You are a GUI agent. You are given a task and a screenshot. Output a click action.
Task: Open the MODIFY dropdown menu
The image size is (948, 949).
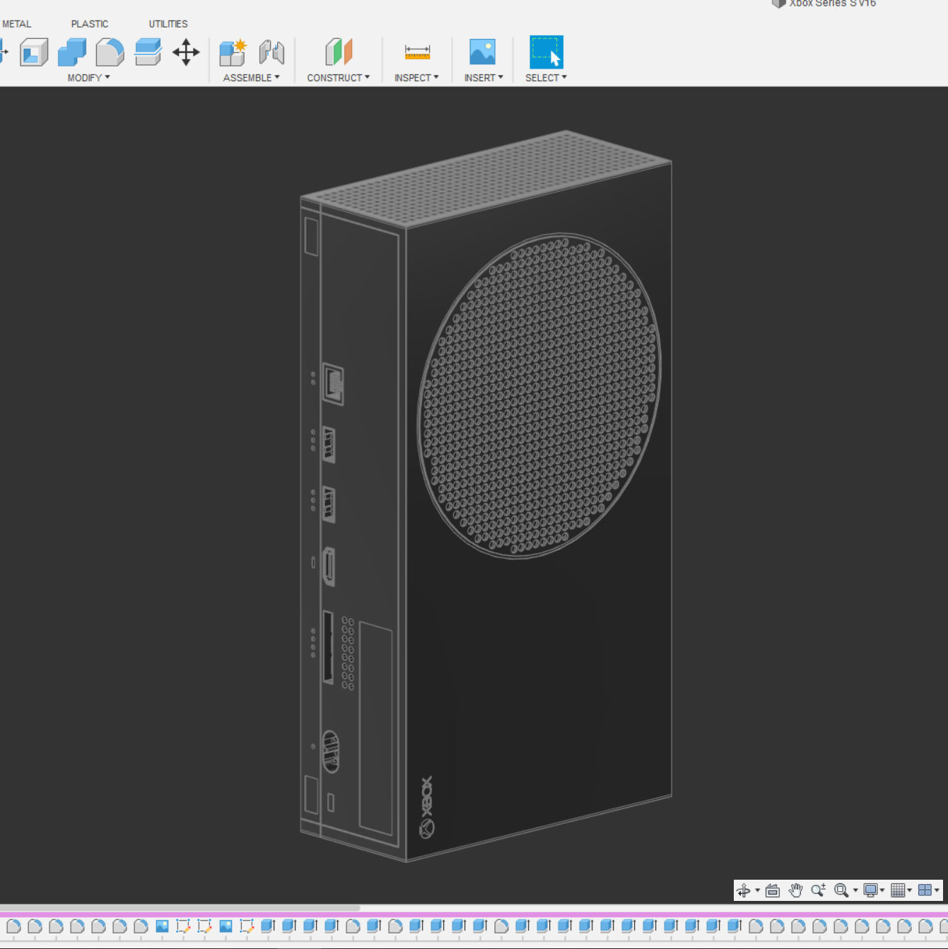tap(86, 78)
